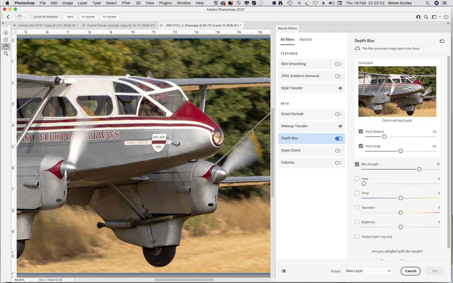453x283 pixels.
Task: Expand the status bar info arrow
Action: pyautogui.click(x=75, y=280)
